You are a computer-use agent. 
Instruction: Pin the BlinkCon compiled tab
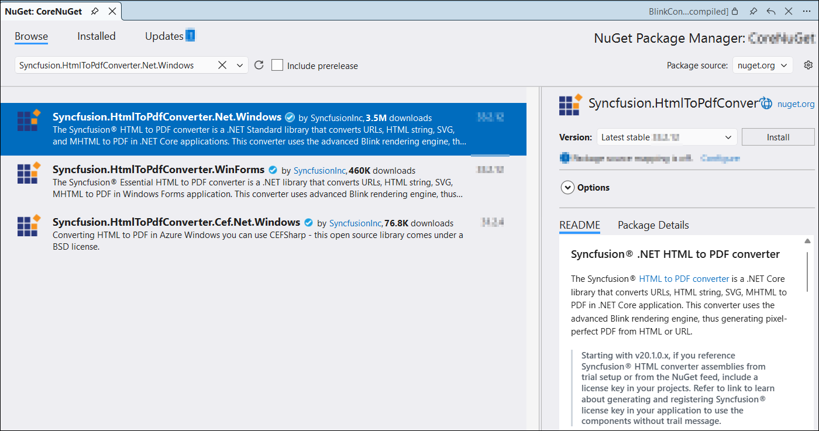coord(753,11)
